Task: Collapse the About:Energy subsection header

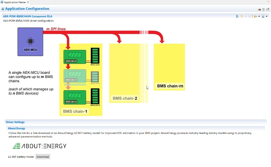Action: 16,128
